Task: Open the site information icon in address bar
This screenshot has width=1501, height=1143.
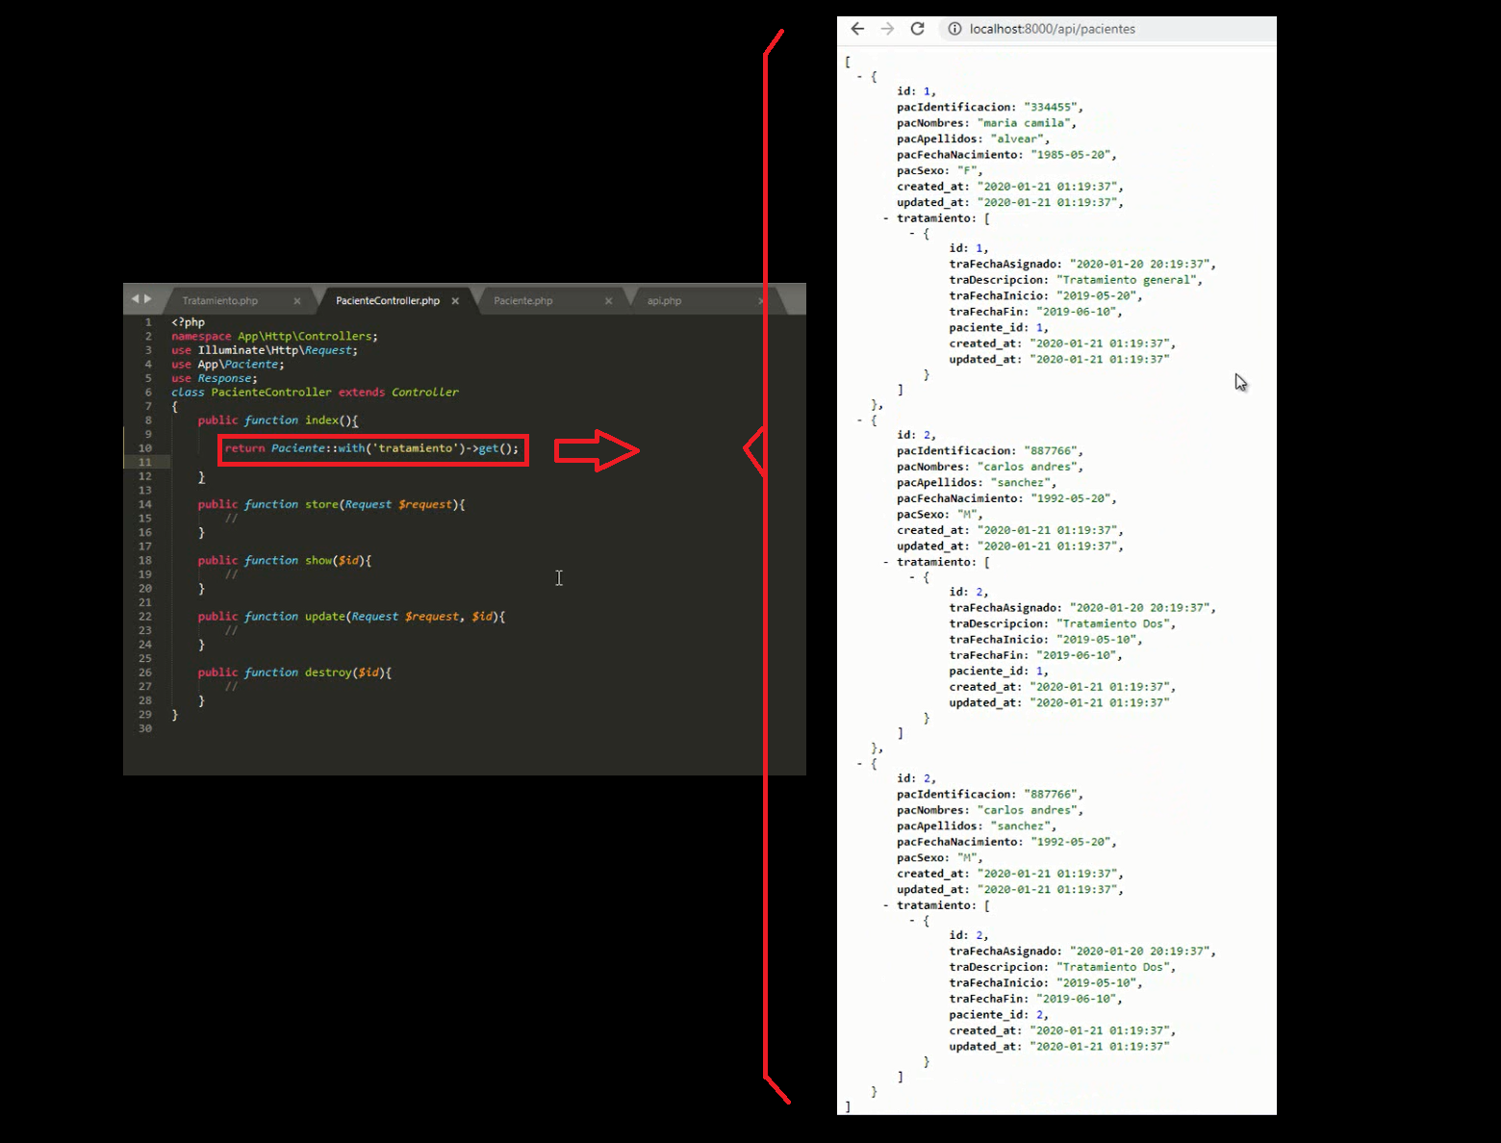Action: [954, 29]
